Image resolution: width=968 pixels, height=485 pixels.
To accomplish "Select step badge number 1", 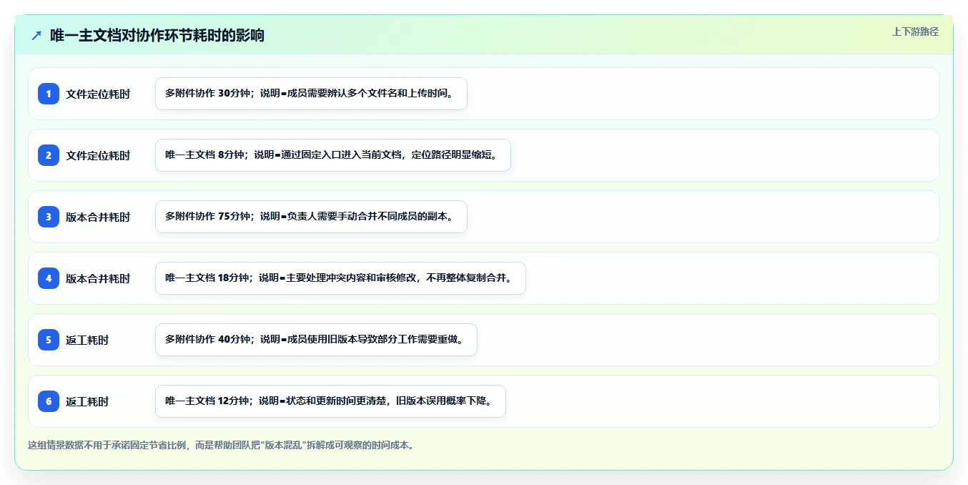I will (49, 94).
